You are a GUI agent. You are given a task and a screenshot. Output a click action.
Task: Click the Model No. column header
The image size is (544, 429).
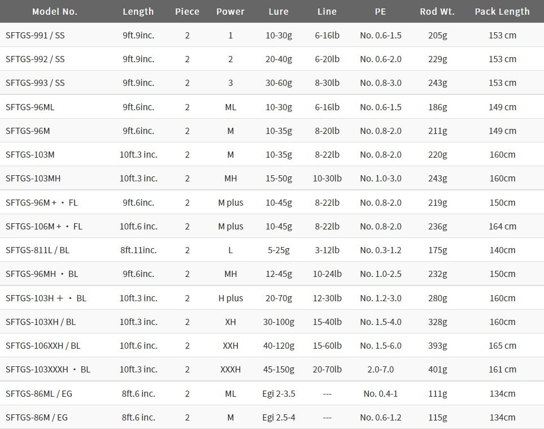[x=55, y=11]
